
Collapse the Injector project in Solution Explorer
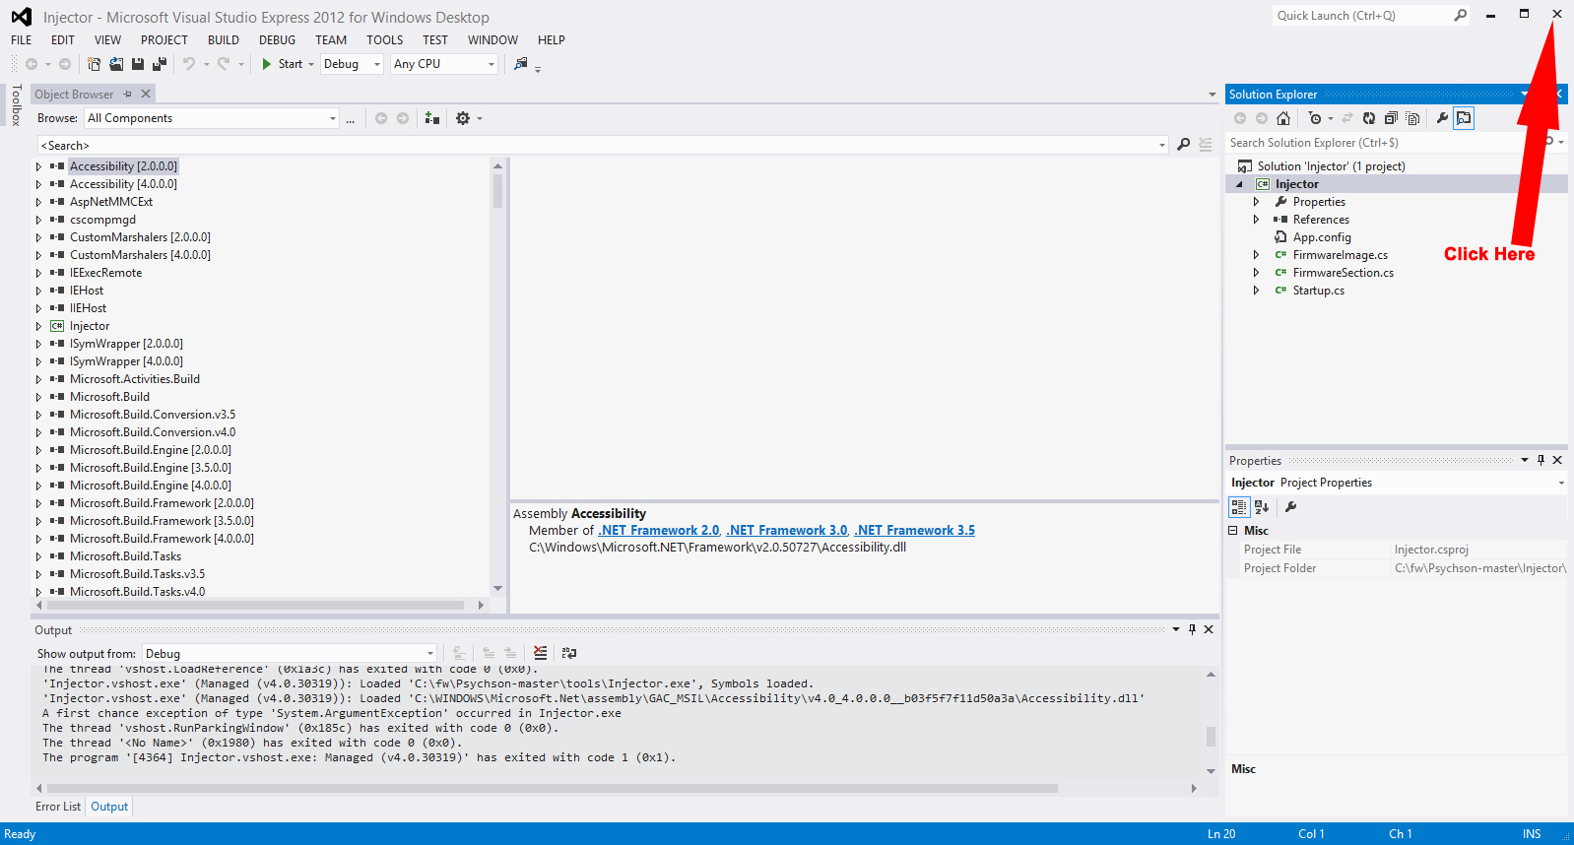coord(1239,184)
